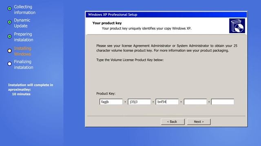The height and width of the screenshot is (146, 261).
Task: Click green bullet beside Dynamic Update
Action: point(10,22)
